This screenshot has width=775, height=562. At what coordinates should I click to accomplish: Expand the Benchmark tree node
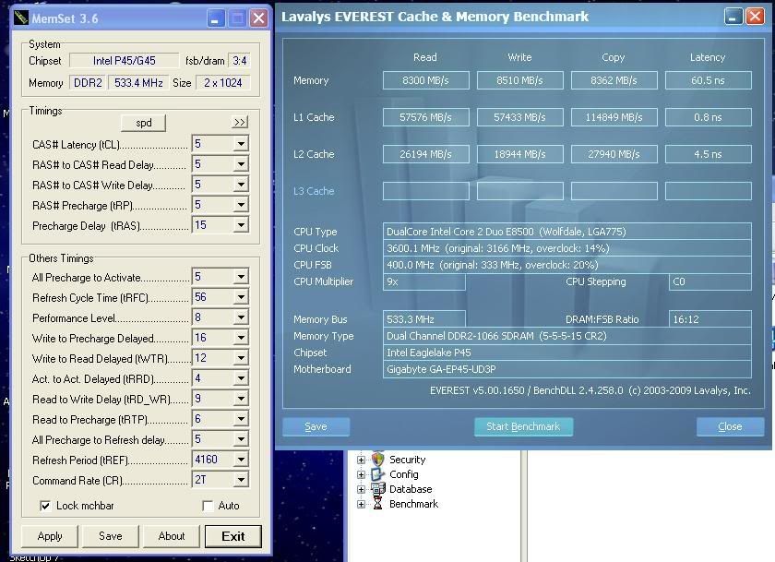pyautogui.click(x=361, y=504)
